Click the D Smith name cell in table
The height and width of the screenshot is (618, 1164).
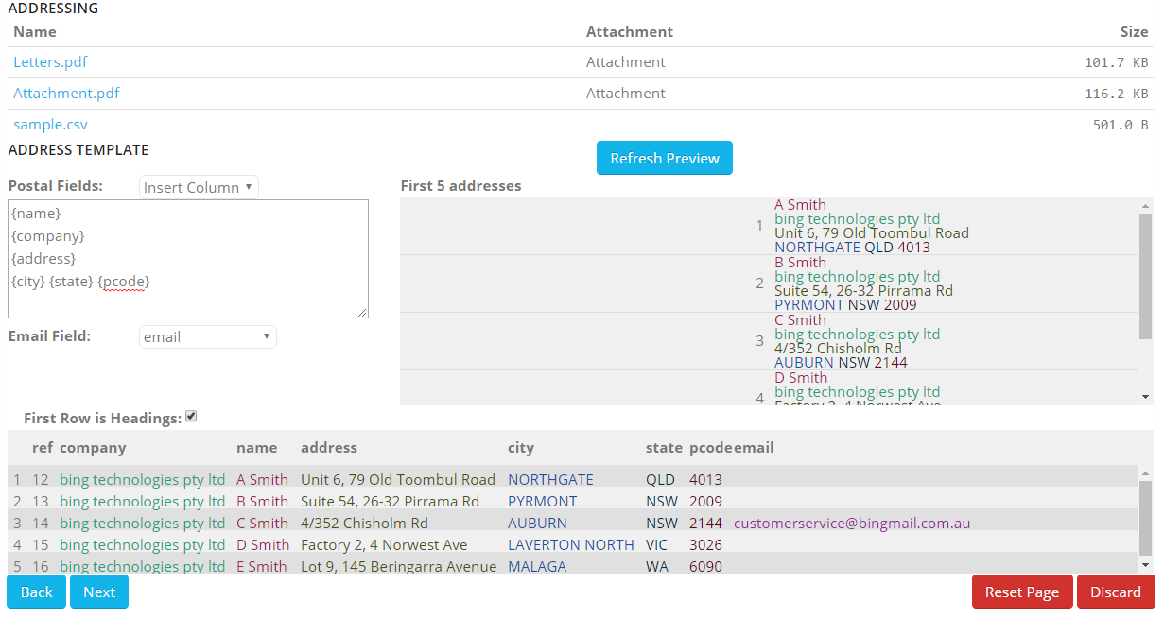[x=263, y=545]
